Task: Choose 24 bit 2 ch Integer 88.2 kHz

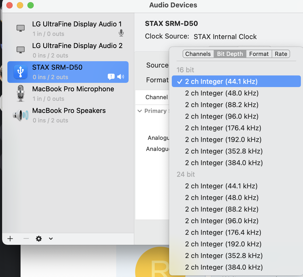Action: point(236,209)
